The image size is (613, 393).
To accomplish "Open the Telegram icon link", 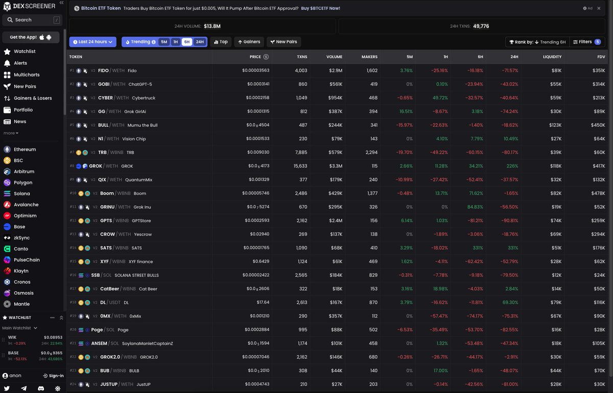I will point(24,388).
